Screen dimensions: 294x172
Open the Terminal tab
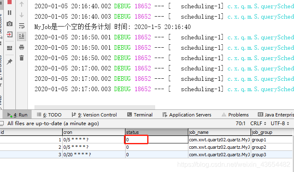[x=140, y=115]
